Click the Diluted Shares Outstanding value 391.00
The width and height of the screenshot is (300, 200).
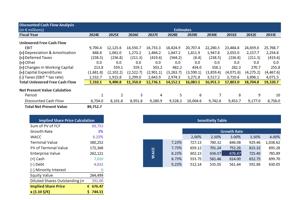pos(97,181)
